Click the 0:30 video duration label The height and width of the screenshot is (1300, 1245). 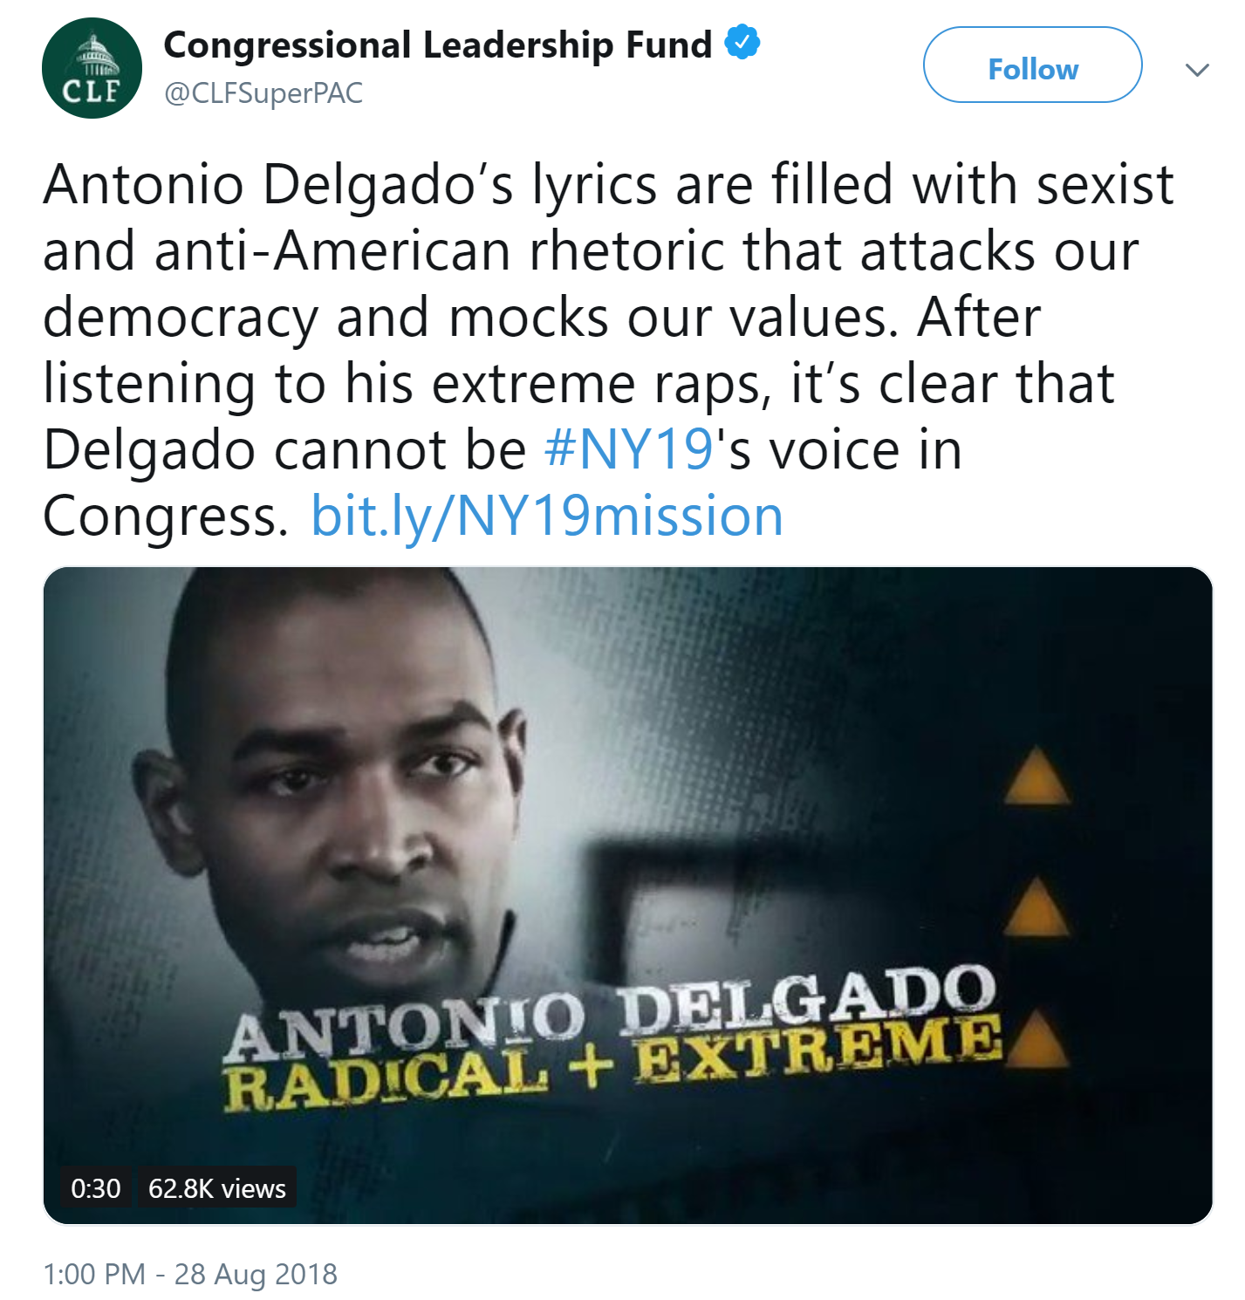[96, 1187]
